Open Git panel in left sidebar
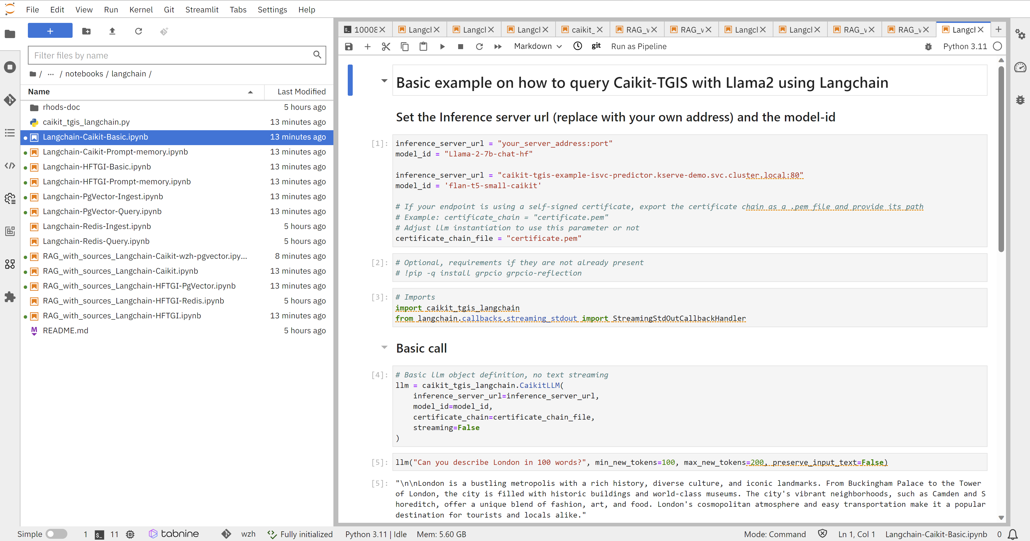1030x541 pixels. tap(10, 100)
